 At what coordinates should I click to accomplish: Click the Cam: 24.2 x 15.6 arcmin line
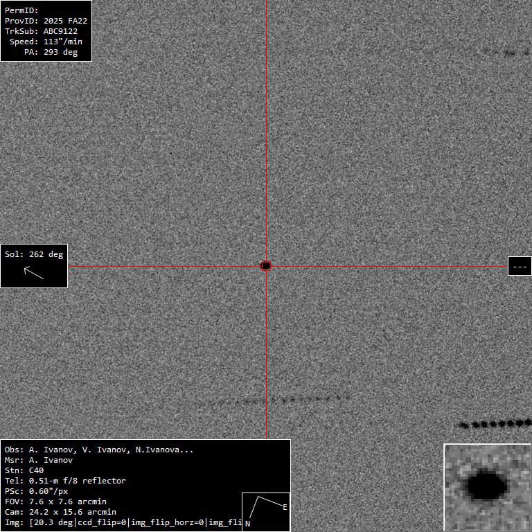(60, 512)
